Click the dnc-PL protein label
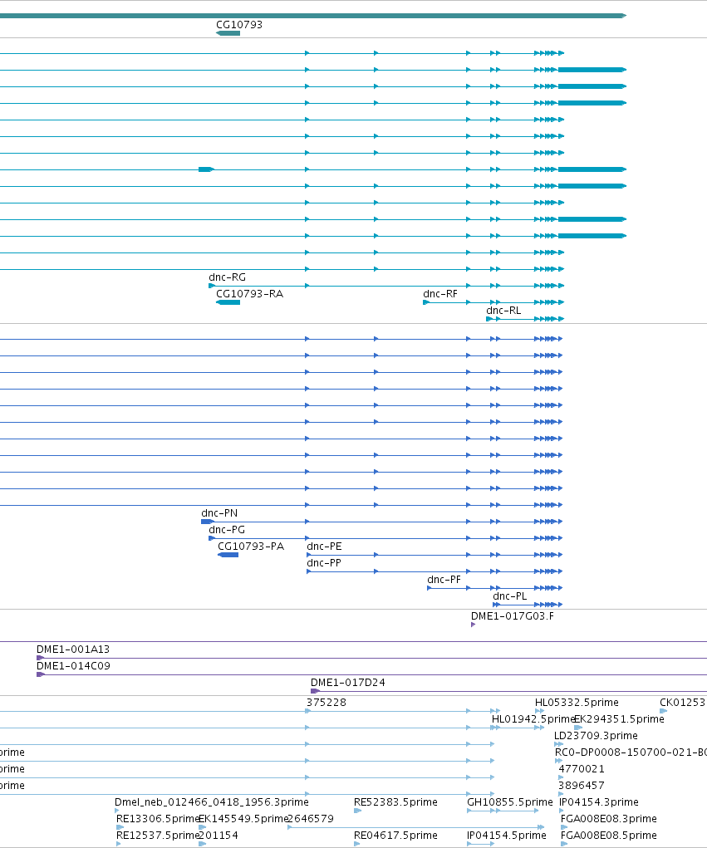 coord(509,596)
